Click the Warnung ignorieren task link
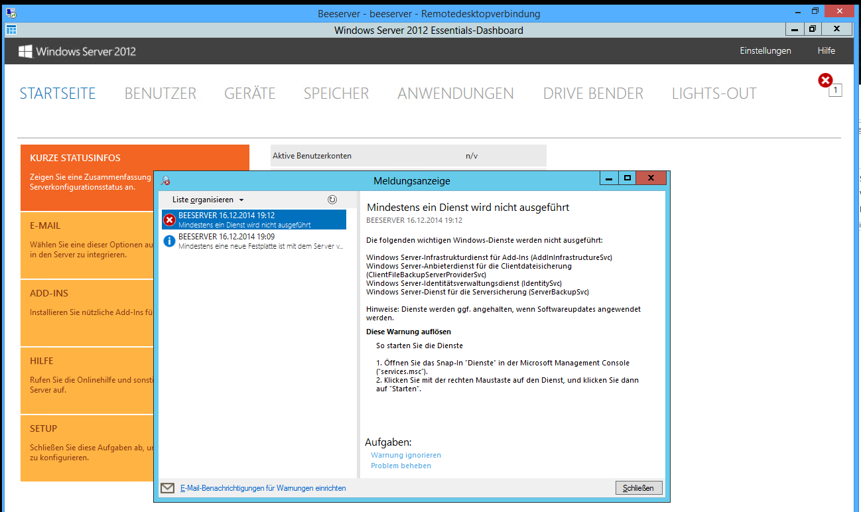 pos(406,455)
